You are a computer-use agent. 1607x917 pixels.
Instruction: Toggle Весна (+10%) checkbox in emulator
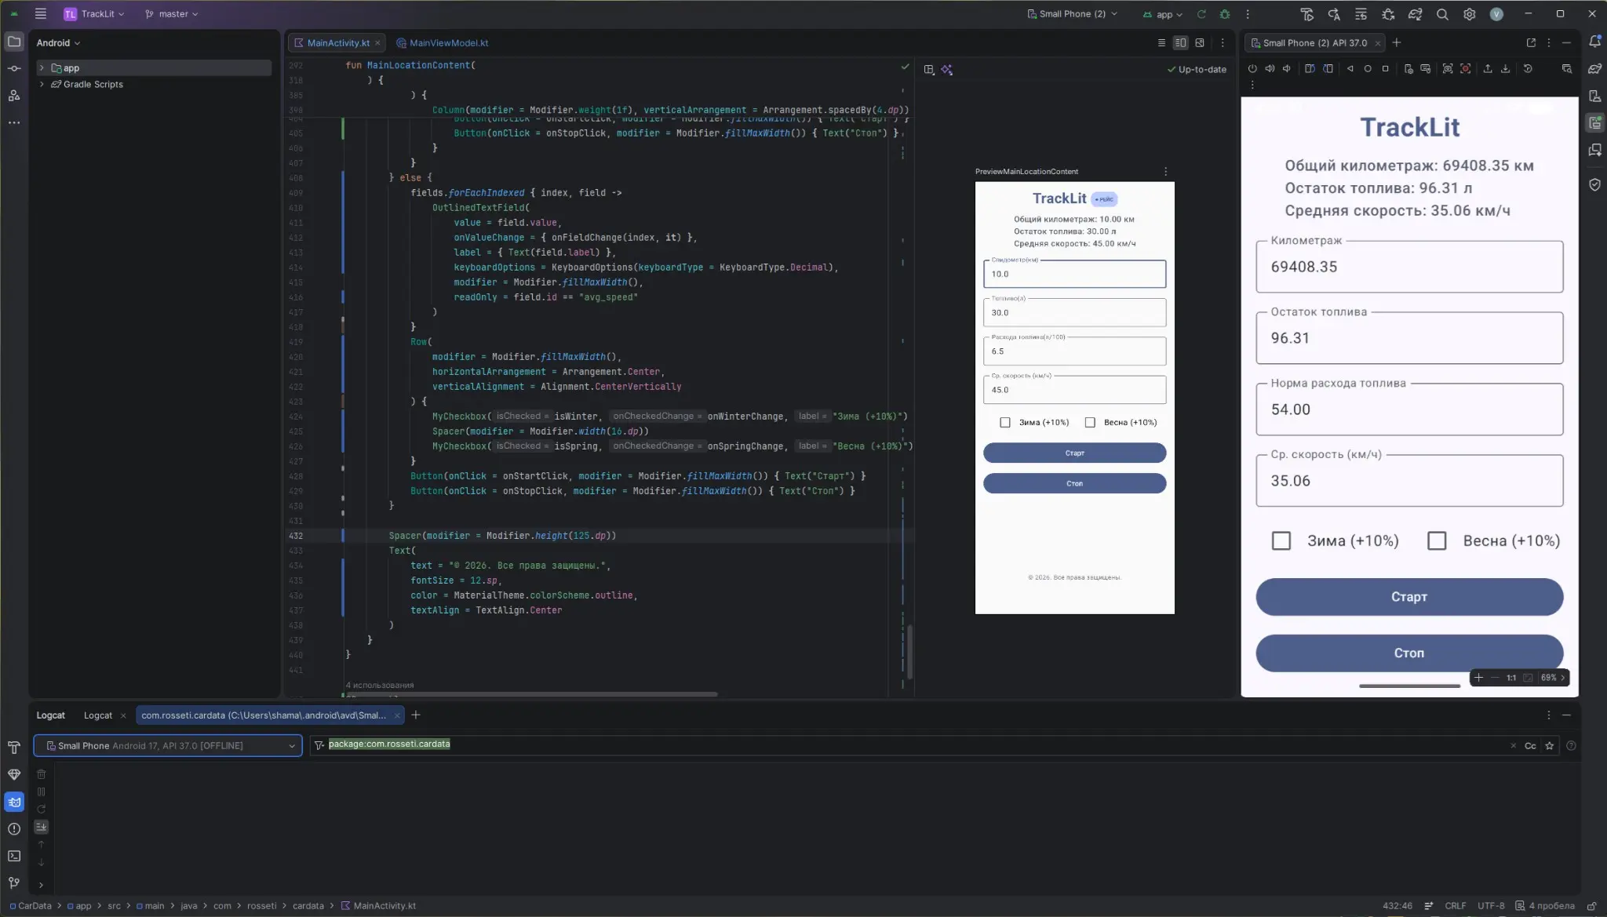pos(1437,541)
